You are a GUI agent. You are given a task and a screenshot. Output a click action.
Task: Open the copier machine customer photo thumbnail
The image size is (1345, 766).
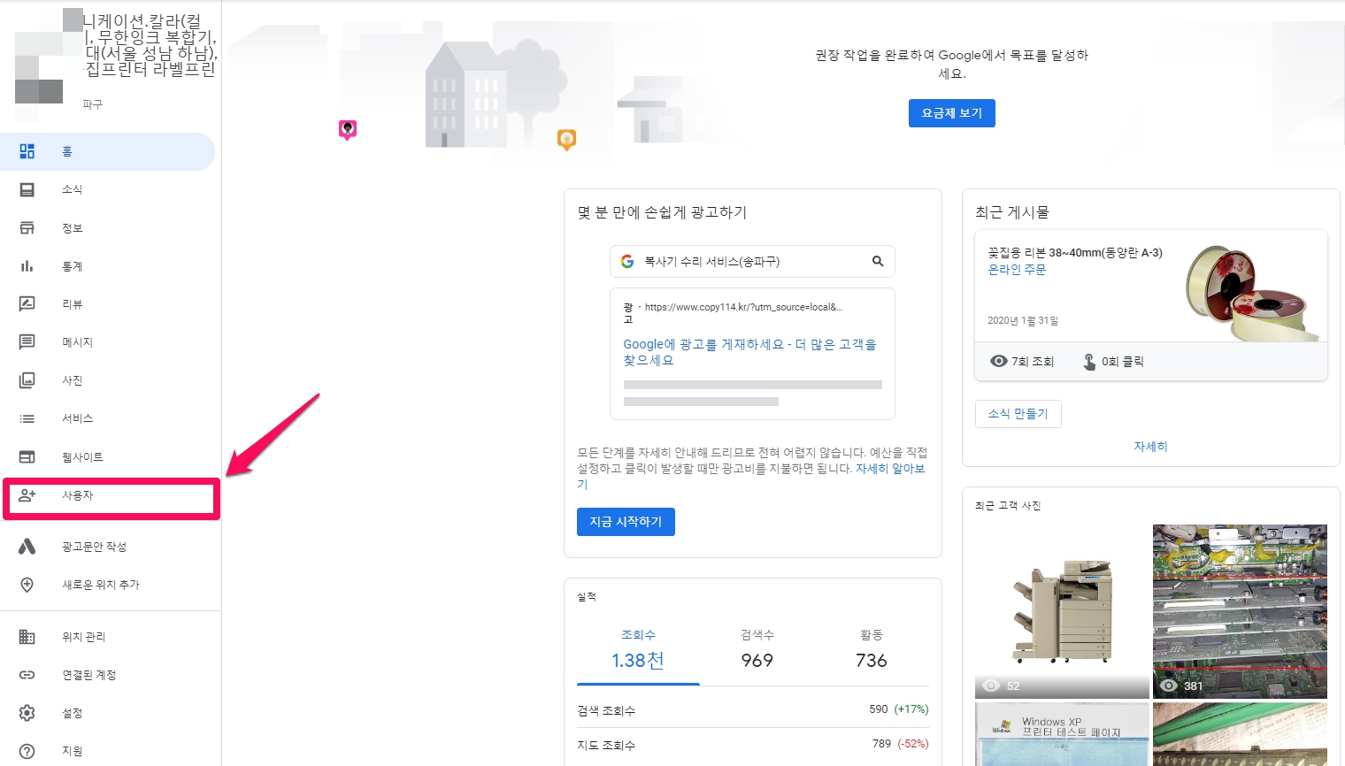[x=1062, y=611]
